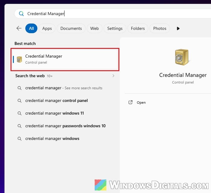
Task: Select 'credential manager windows 11' suggestion
Action: [55, 113]
